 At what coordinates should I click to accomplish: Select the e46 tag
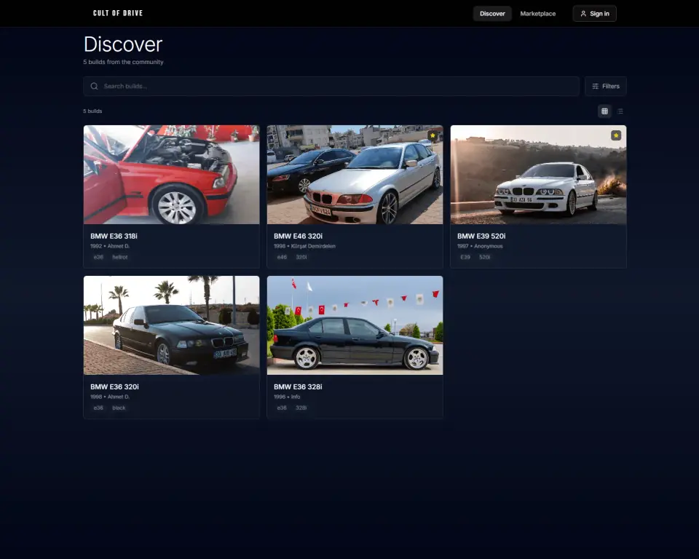[x=282, y=257]
